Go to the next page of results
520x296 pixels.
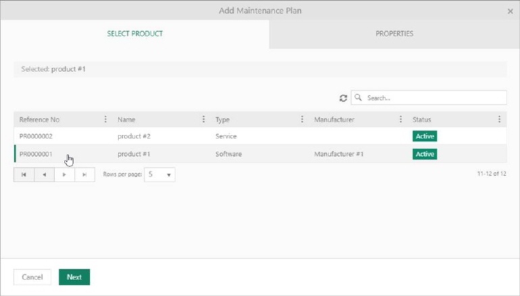[64, 174]
